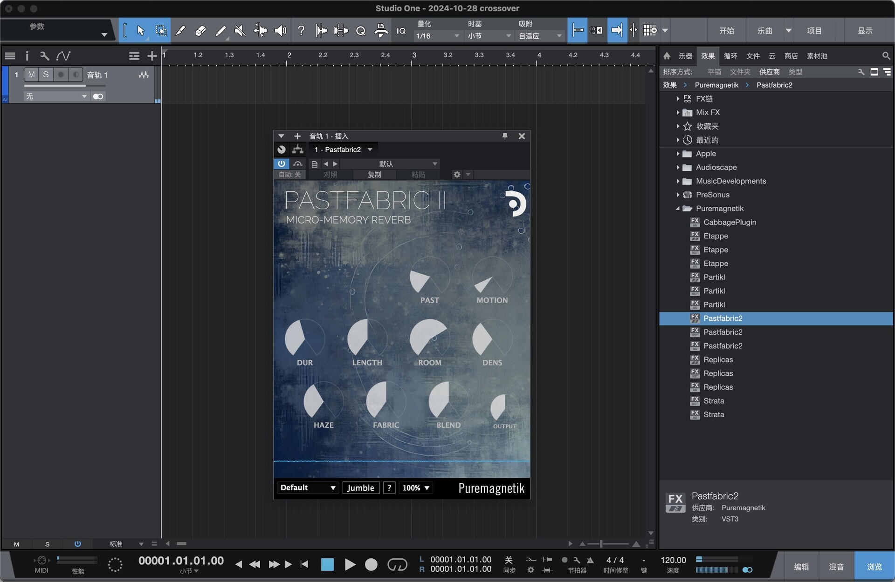Switch to the Instruments tab in browser
Image resolution: width=895 pixels, height=582 pixels.
pyautogui.click(x=685, y=56)
